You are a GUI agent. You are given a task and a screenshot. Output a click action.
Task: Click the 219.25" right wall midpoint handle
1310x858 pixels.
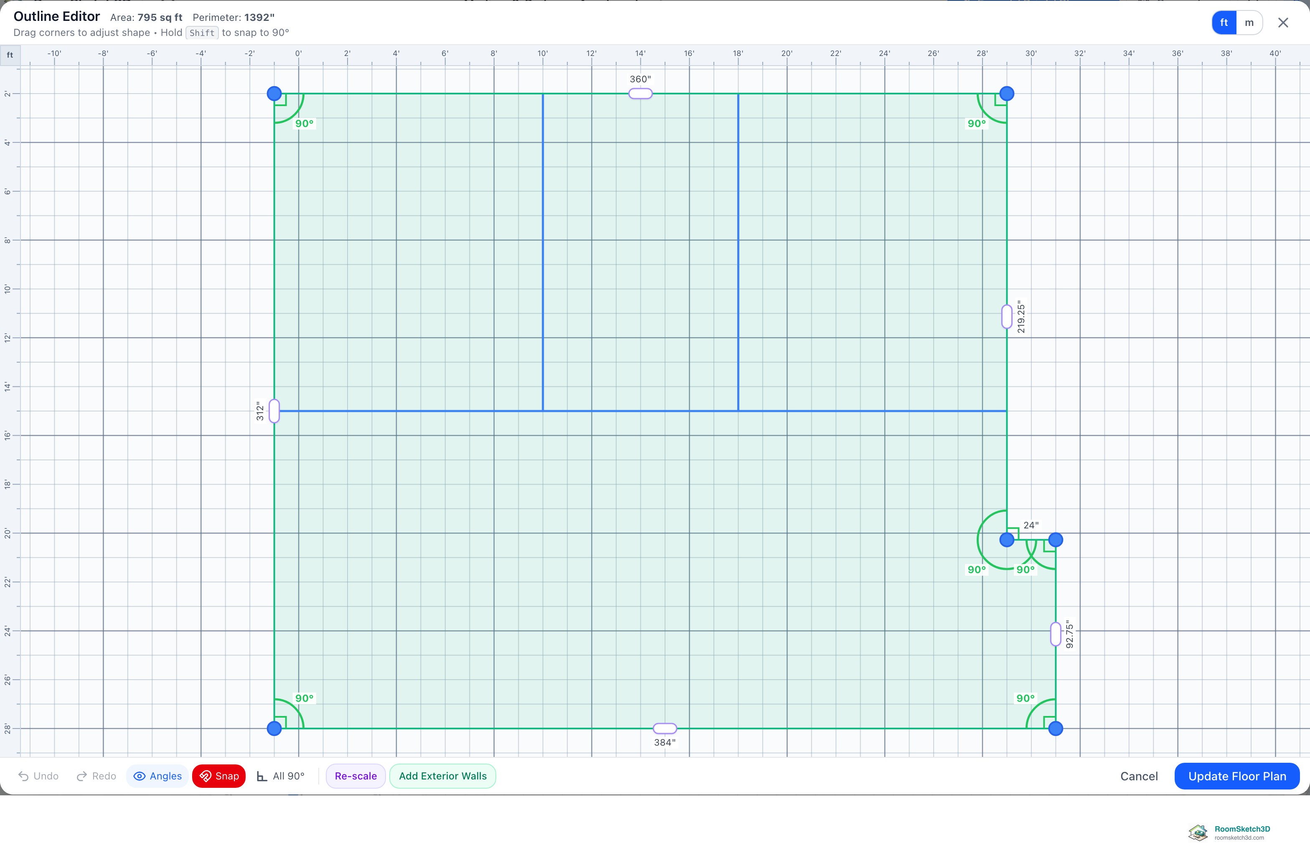1007,317
